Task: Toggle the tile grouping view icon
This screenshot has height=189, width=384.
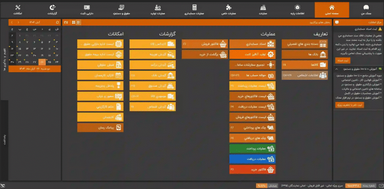Action: tap(66, 23)
